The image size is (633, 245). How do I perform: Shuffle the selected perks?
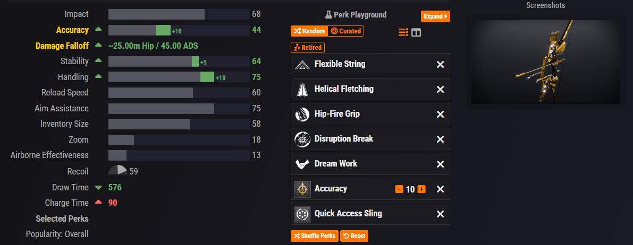(x=314, y=236)
